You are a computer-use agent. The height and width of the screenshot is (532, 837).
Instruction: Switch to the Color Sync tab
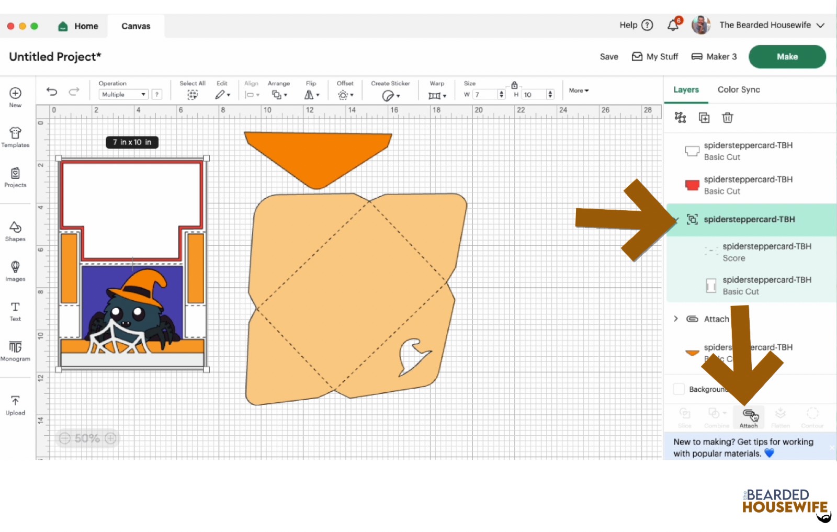pos(739,89)
